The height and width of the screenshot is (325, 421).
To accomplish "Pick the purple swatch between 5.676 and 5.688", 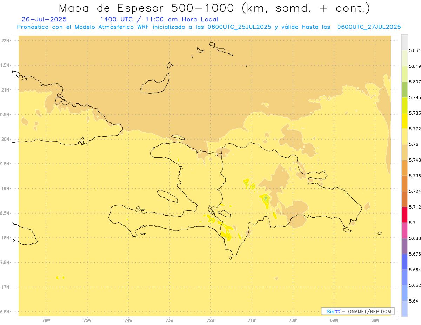I will point(405,246).
